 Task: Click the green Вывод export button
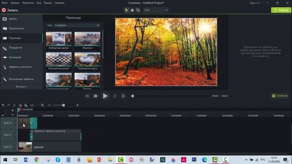click(281, 10)
